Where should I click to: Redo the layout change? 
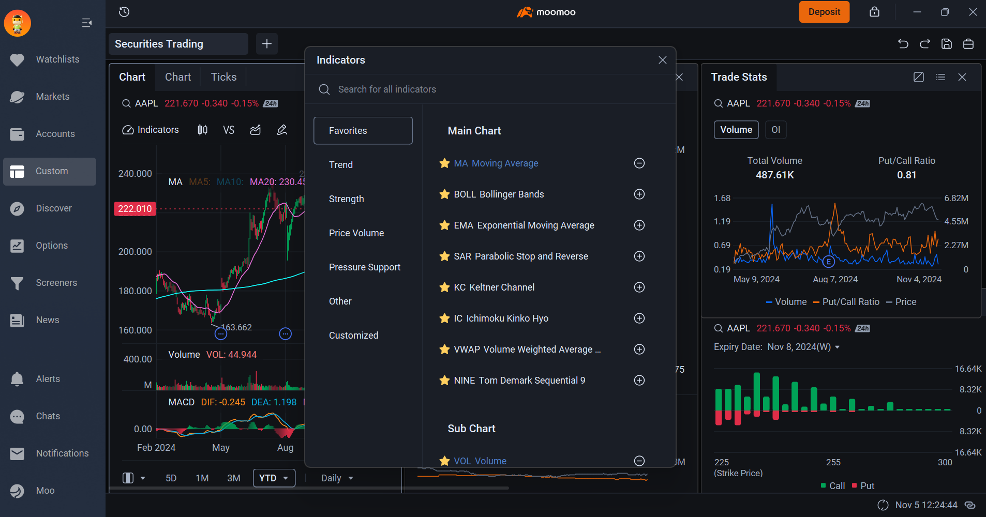pyautogui.click(x=925, y=44)
